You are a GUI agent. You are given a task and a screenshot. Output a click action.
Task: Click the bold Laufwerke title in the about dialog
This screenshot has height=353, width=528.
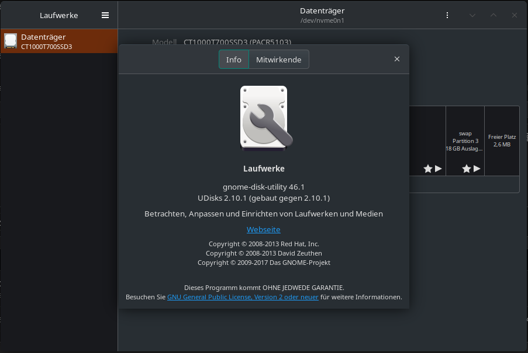point(264,169)
